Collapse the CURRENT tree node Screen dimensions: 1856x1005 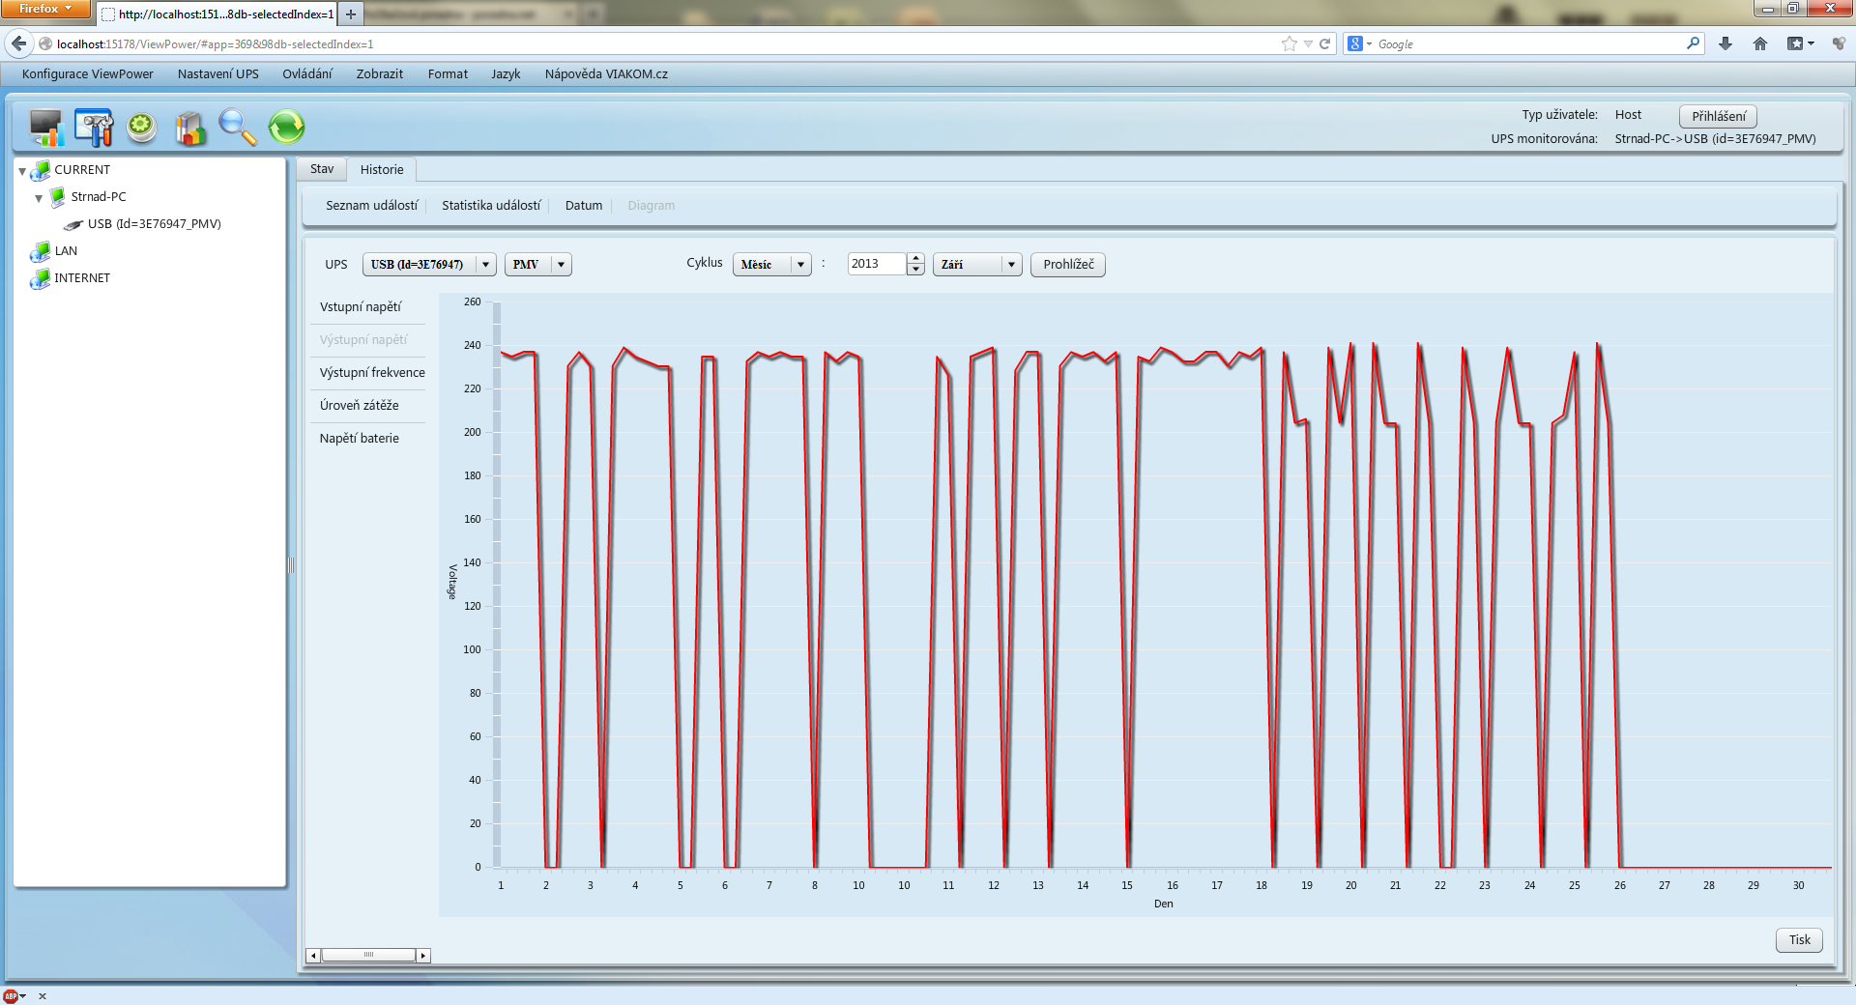pyautogui.click(x=22, y=171)
